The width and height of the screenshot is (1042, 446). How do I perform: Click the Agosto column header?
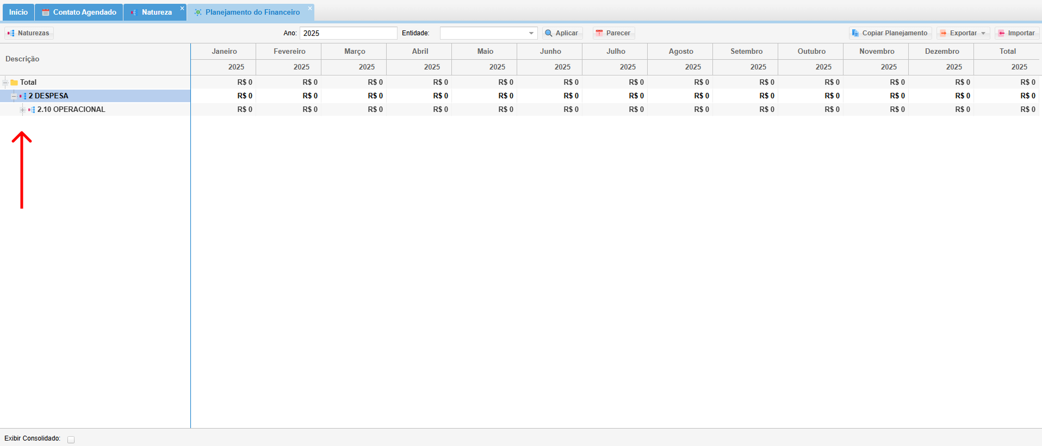(x=681, y=51)
